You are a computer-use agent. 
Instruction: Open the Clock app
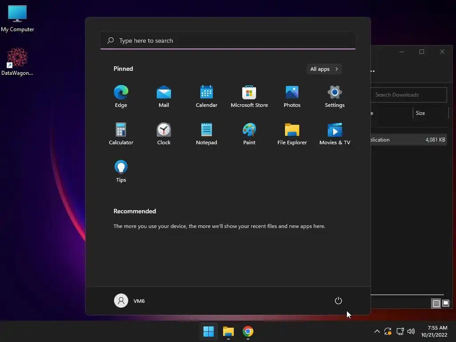164,134
